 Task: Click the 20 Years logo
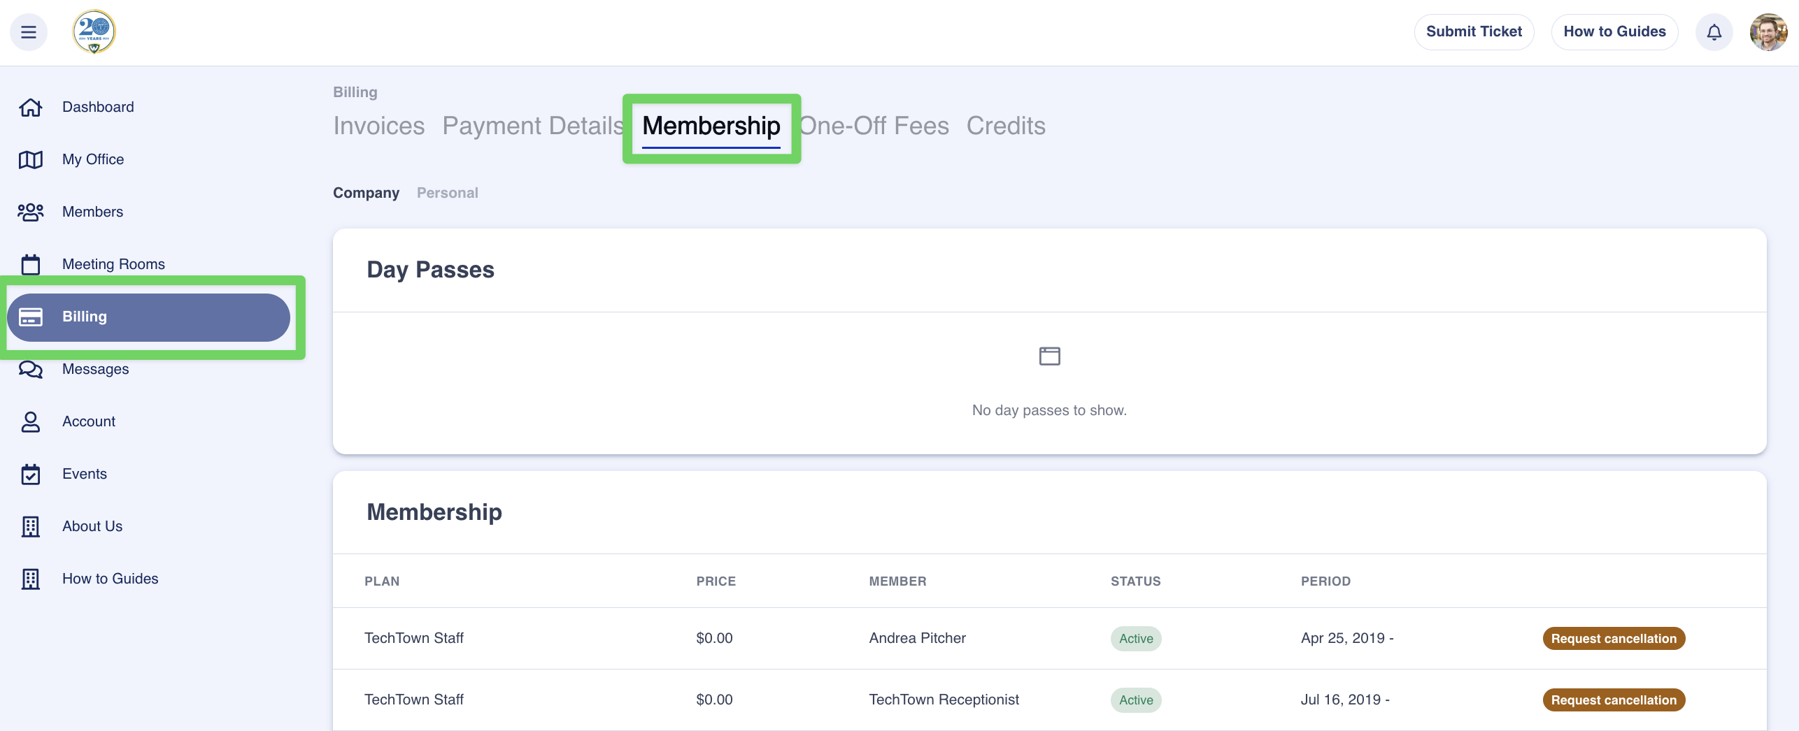(x=94, y=32)
